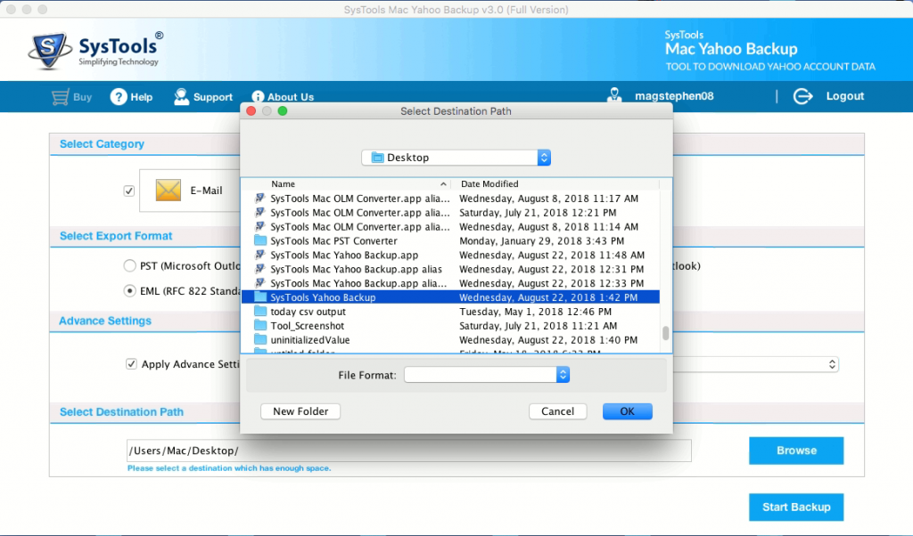The width and height of the screenshot is (913, 536).
Task: Click icon of Yahoo Backup.app alias 12:31 PM
Action: pos(260,269)
